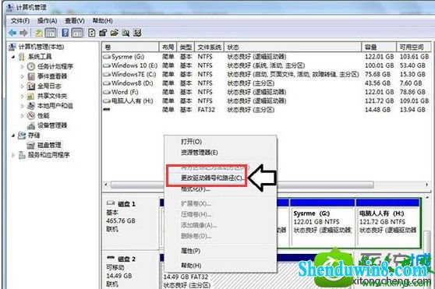This screenshot has width=435, height=289.
Task: Select the Windows8 (D:) volume row
Action: click(x=267, y=83)
